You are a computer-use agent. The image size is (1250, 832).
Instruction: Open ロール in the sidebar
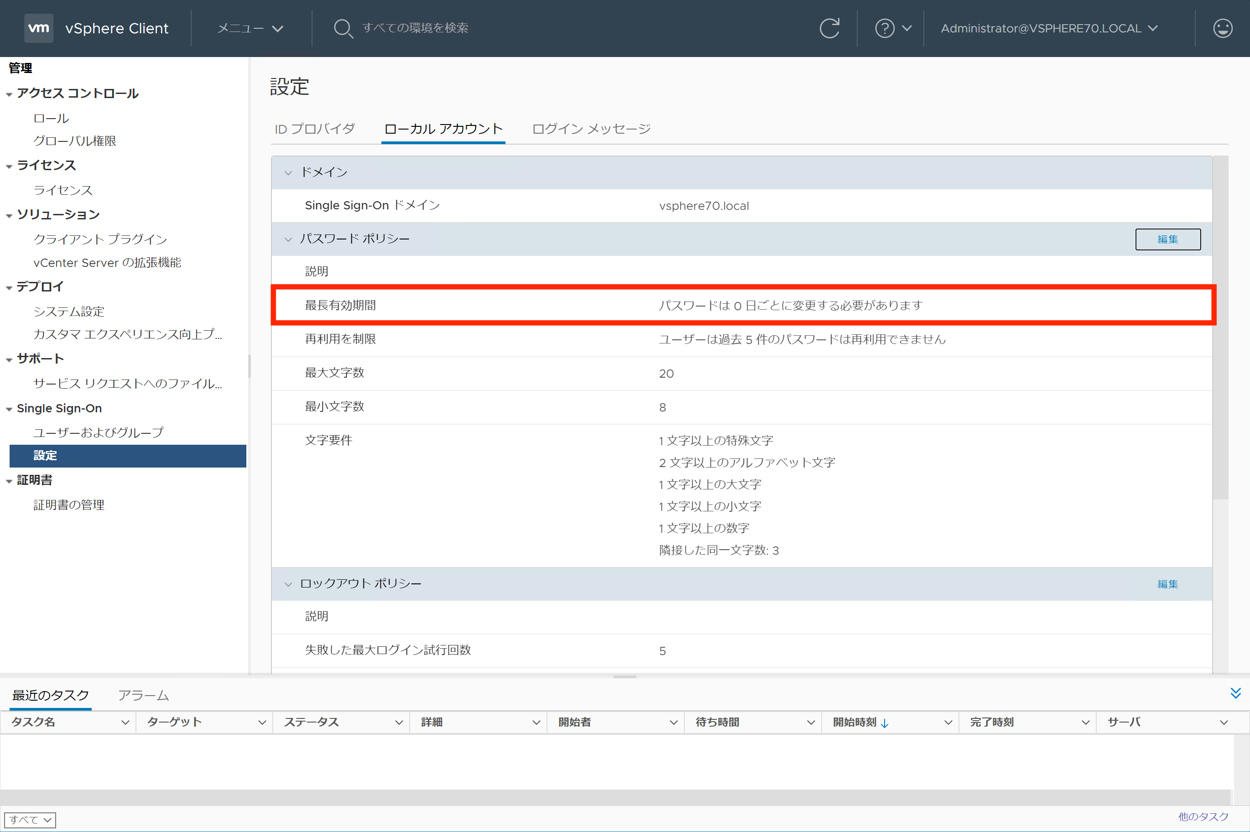[52, 118]
